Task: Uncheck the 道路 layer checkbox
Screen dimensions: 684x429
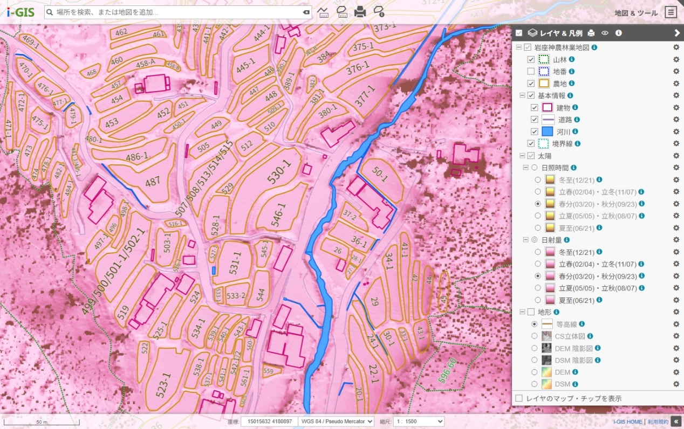Action: click(x=535, y=120)
